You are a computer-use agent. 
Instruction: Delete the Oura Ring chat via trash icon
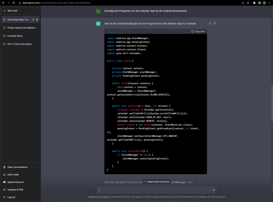37,20
